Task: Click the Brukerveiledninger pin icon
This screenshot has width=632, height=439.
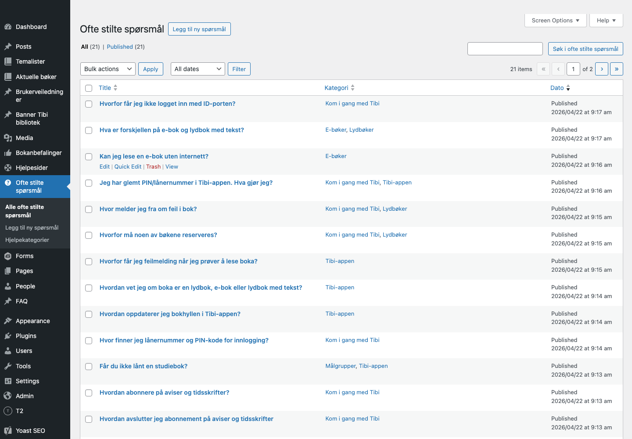Action: pos(8,92)
